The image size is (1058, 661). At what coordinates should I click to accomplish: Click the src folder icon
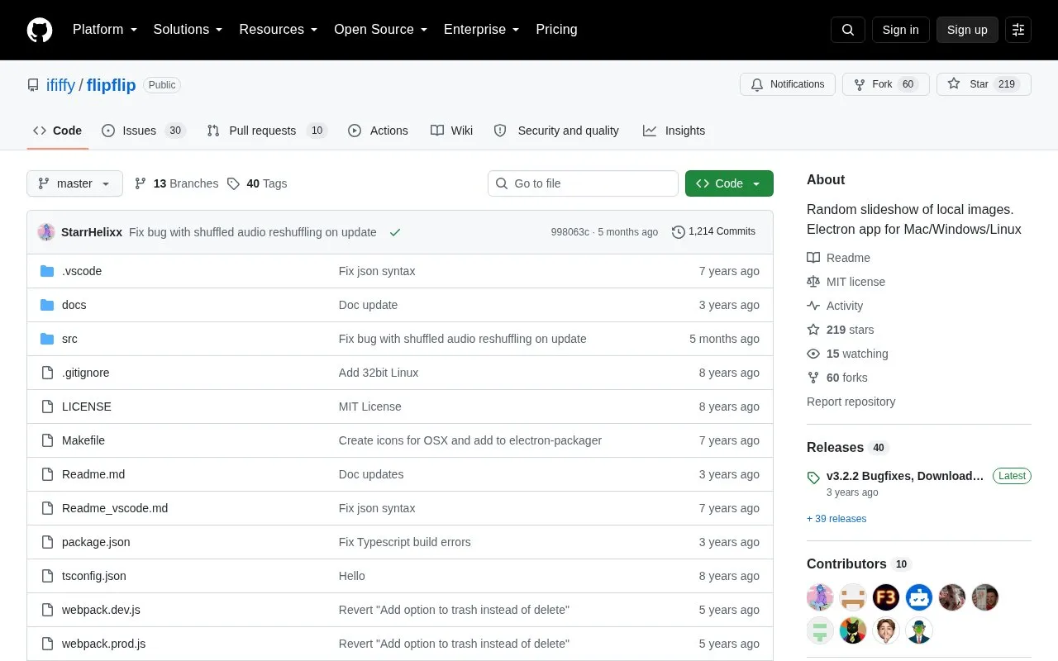pos(47,339)
